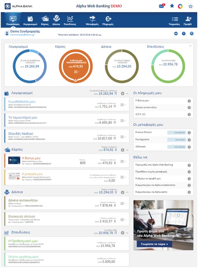Open settings gear for Κάρτες section
This screenshot has height=268, width=198.
point(123,150)
